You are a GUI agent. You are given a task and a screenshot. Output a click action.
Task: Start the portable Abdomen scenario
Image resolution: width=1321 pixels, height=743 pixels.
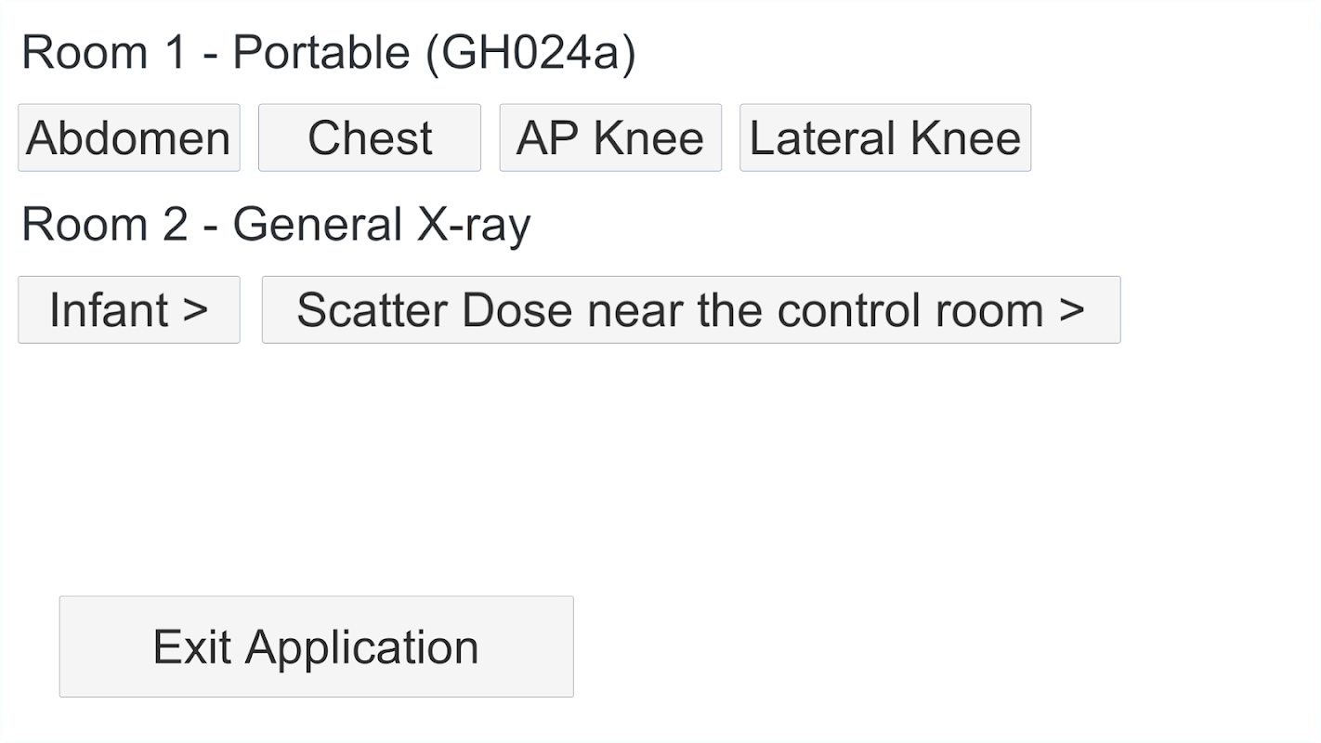[x=128, y=137]
